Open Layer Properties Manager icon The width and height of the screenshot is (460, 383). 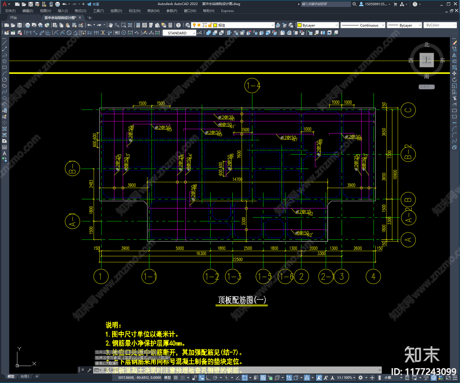(x=188, y=25)
